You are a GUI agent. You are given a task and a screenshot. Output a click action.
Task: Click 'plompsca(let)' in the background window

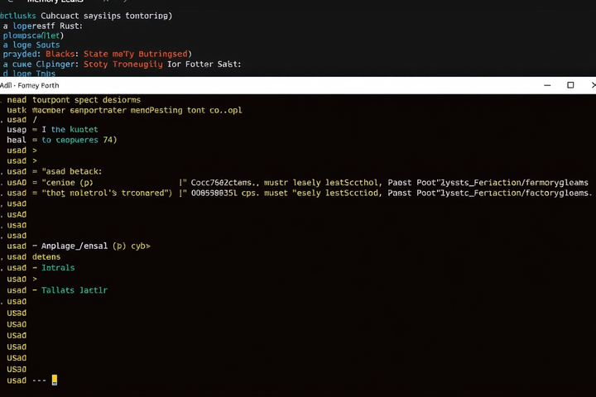point(33,36)
